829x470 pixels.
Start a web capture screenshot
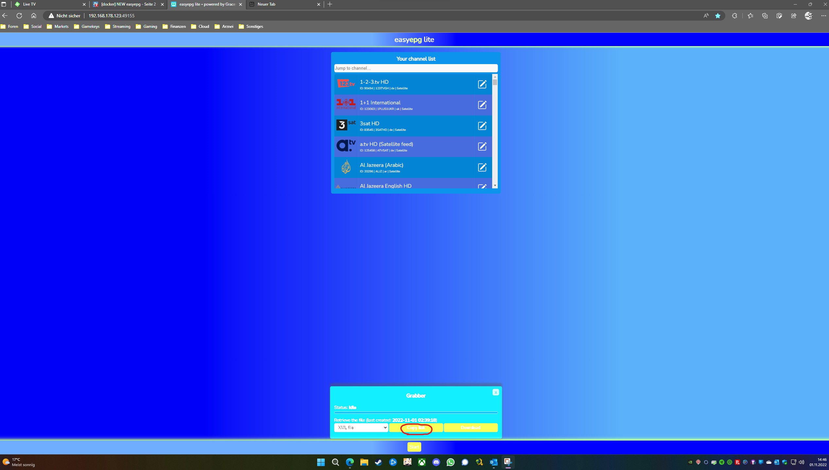click(x=779, y=16)
